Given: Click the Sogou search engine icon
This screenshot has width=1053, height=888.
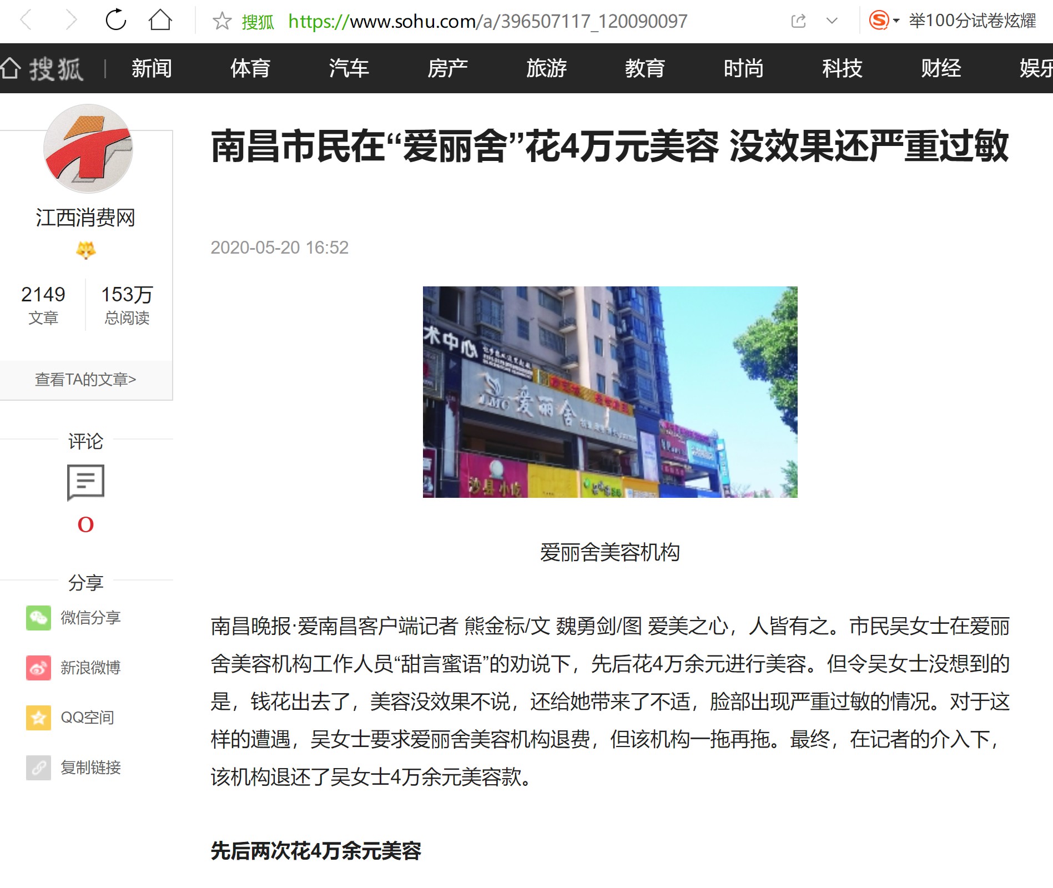Looking at the screenshot, I should pyautogui.click(x=879, y=21).
